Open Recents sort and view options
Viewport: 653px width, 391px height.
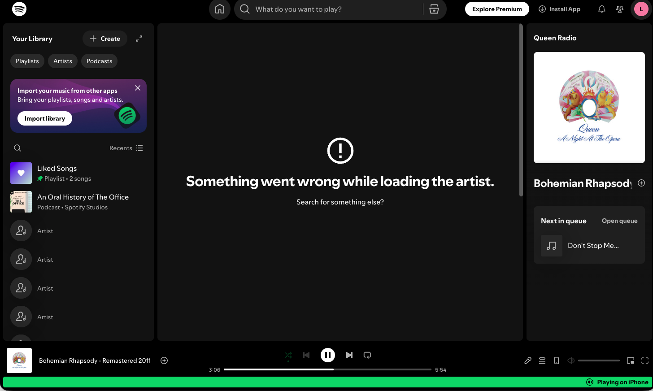tap(126, 148)
